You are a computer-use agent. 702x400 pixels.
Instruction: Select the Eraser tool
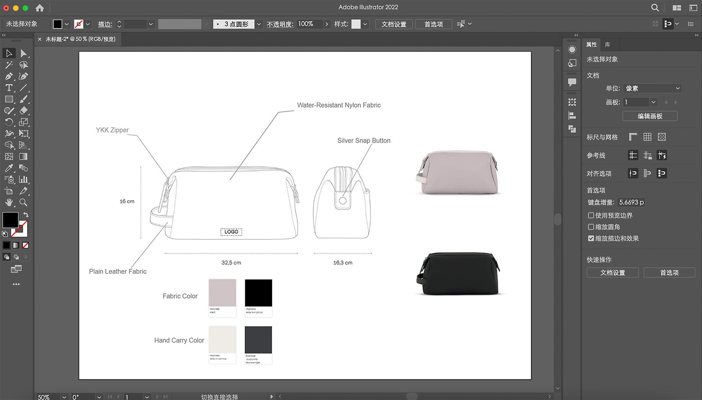[x=24, y=111]
